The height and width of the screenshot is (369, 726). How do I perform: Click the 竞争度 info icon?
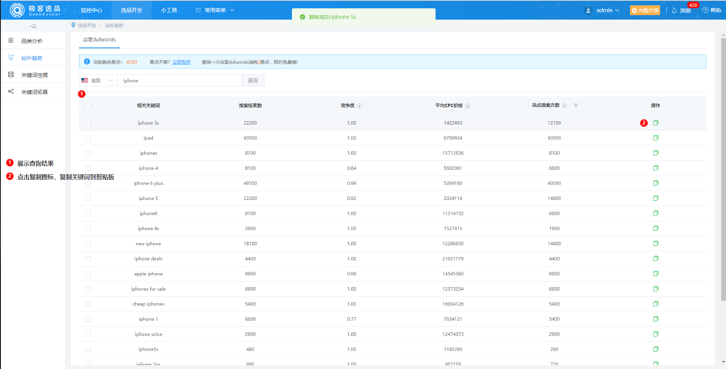tap(360, 106)
